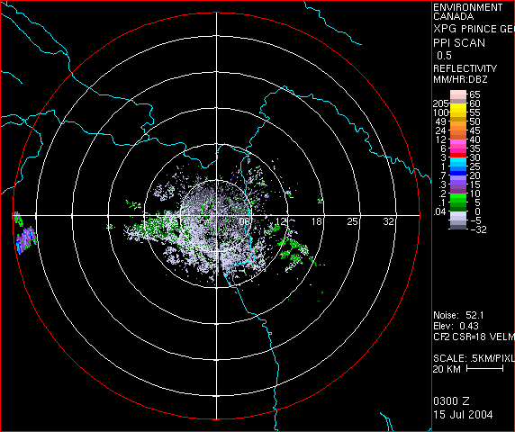Viewport: 515px width, 432px height.
Task: Select the "65" dBZ legend value
Action: click(474, 94)
